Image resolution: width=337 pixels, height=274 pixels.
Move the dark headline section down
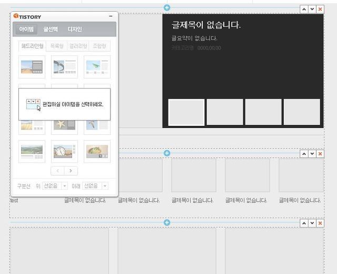tap(312, 9)
